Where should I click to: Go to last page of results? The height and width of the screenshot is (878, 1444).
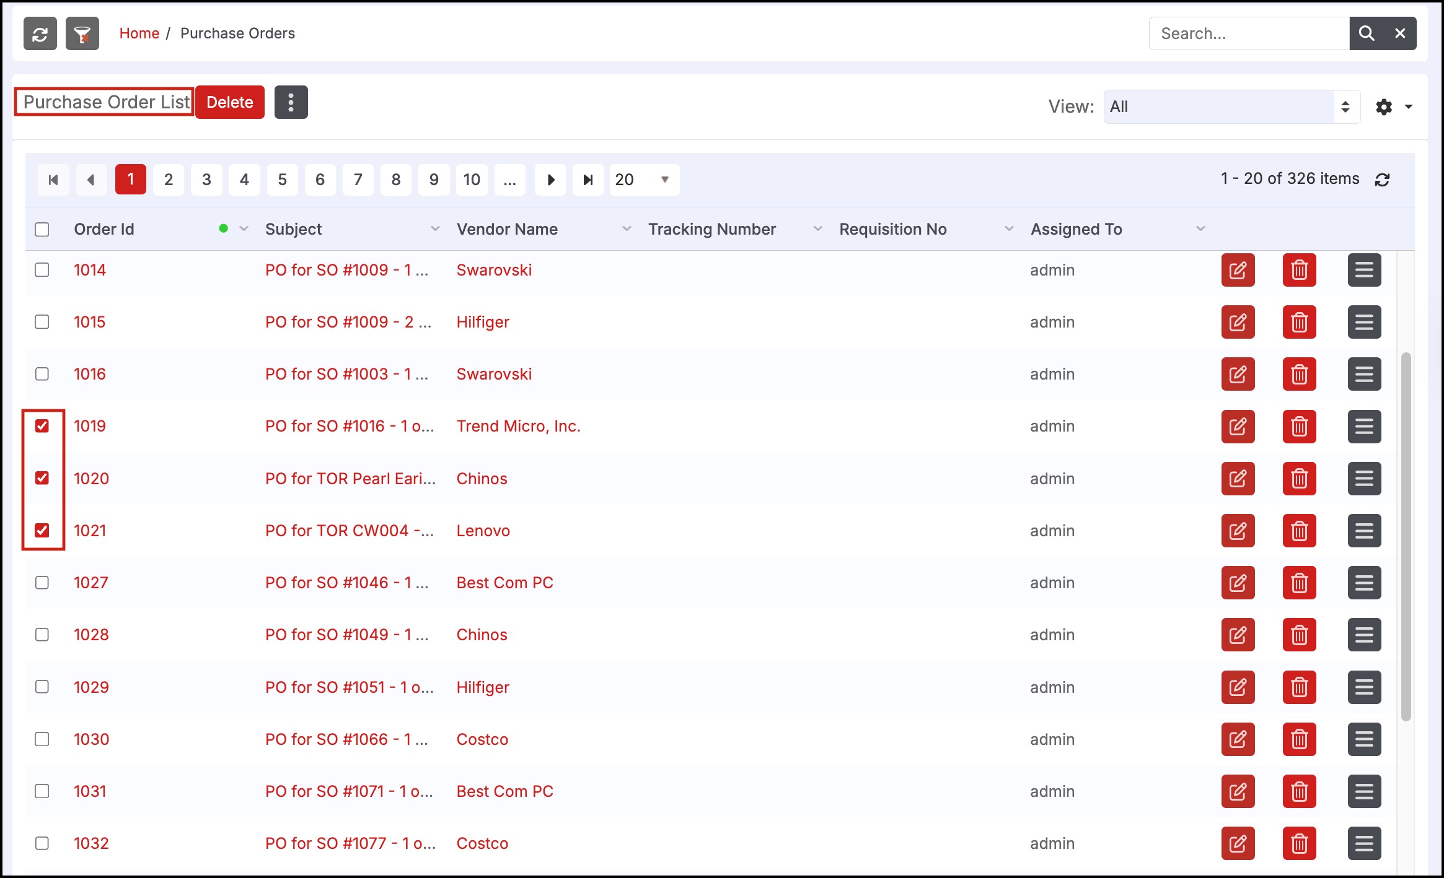[x=588, y=180]
